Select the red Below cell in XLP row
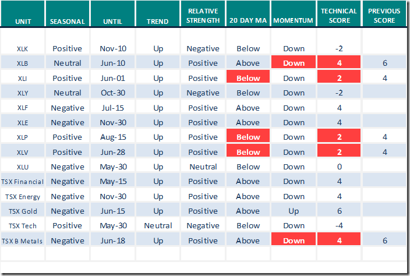This screenshot has width=410, height=276. click(249, 137)
